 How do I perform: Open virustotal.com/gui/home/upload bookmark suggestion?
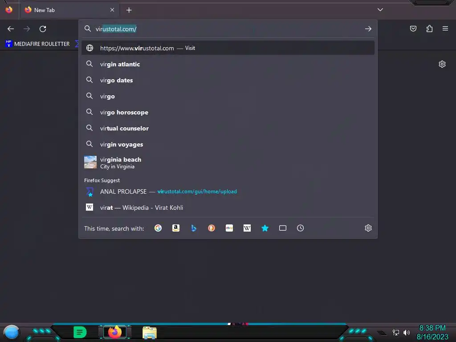228,191
